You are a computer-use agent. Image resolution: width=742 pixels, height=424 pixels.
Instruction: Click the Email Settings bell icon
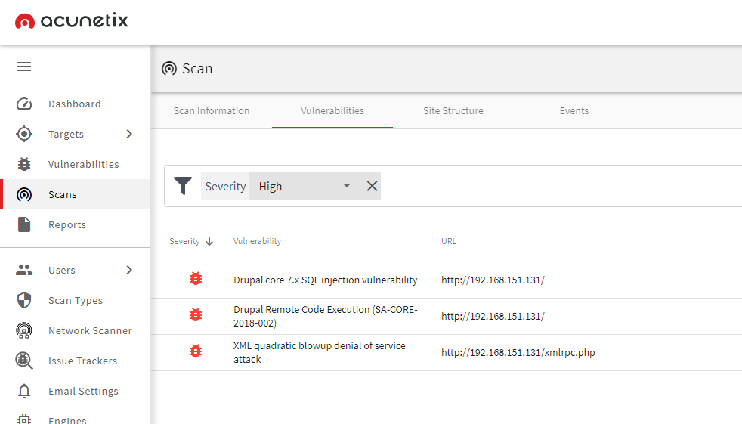click(x=24, y=391)
